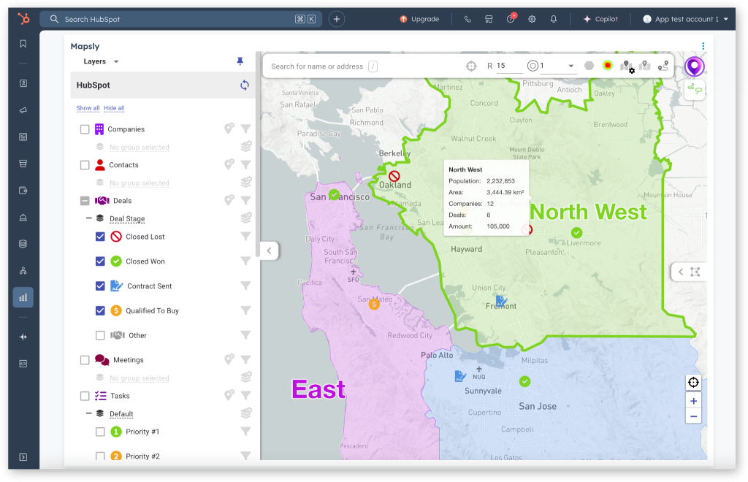Click the route planning icon in map toolbar
Image resolution: width=748 pixels, height=482 pixels.
(x=663, y=66)
